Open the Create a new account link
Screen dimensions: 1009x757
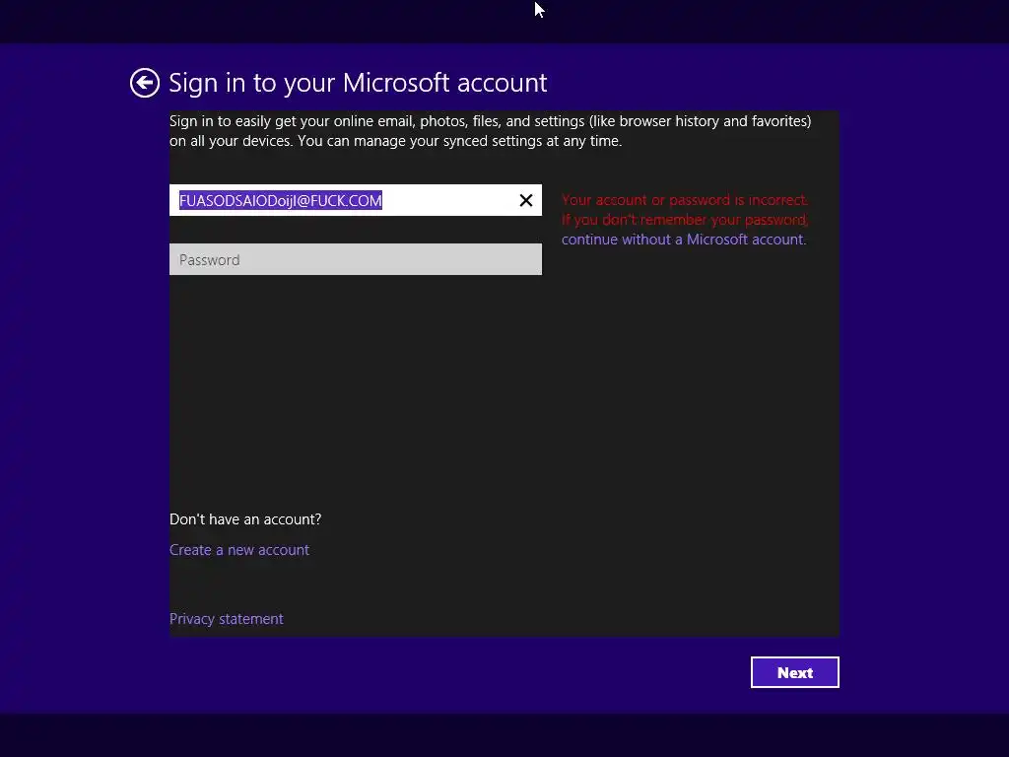tap(239, 550)
